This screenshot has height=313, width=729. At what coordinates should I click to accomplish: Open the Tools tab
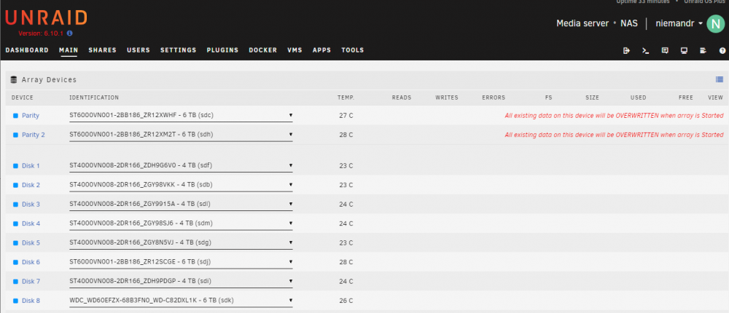pos(353,50)
